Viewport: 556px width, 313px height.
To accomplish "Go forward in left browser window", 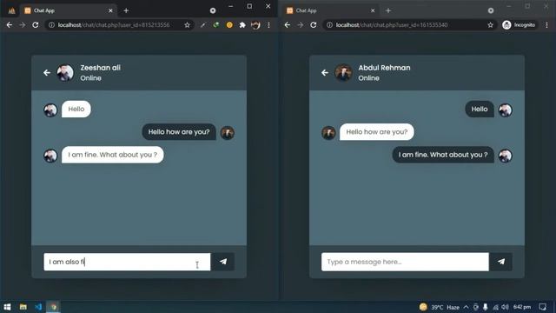I will coord(23,25).
